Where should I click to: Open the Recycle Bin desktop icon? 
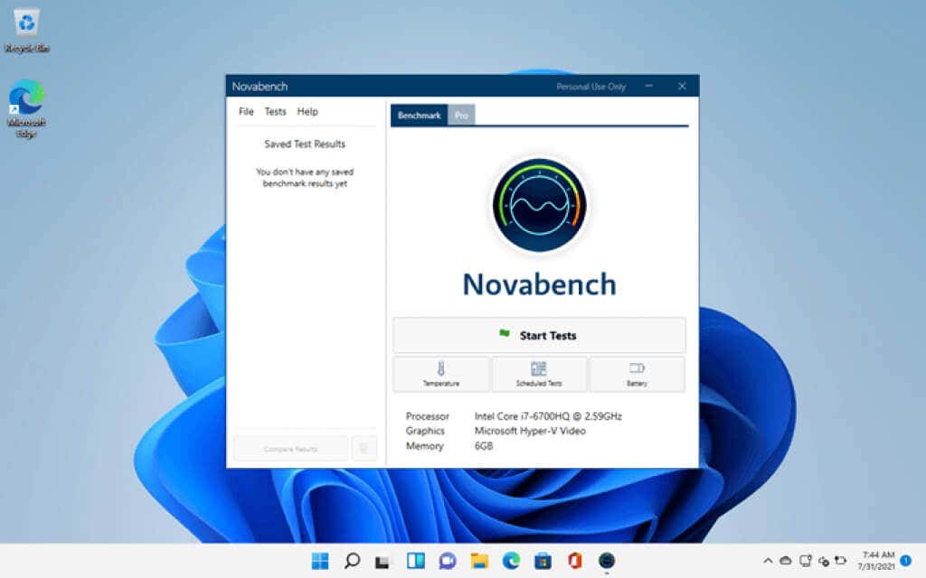(x=26, y=30)
